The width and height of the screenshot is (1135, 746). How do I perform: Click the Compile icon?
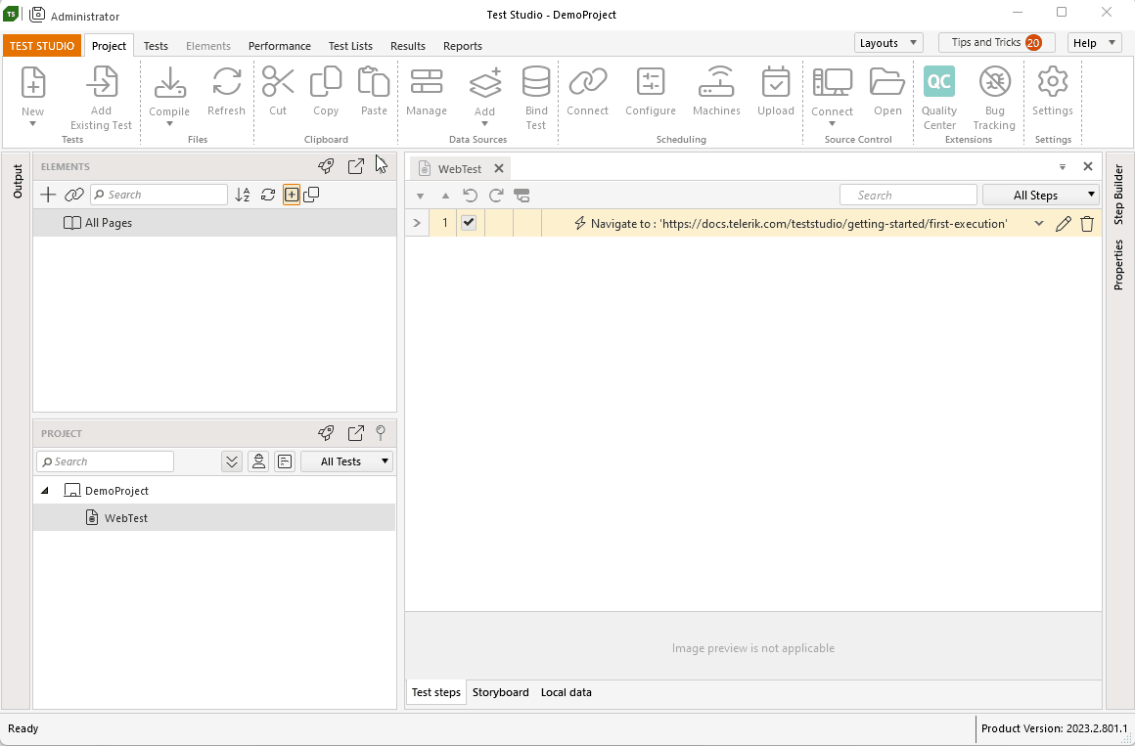tap(169, 82)
